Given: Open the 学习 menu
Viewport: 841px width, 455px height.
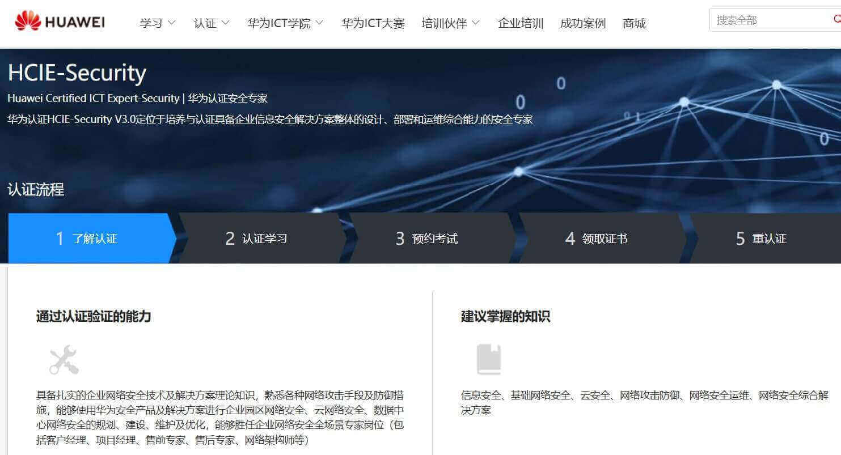Looking at the screenshot, I should pos(151,23).
